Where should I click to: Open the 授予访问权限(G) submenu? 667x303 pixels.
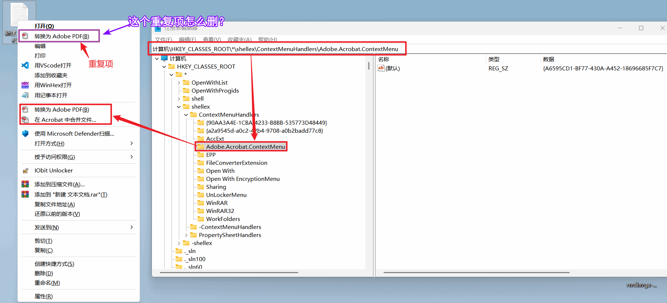[79, 157]
